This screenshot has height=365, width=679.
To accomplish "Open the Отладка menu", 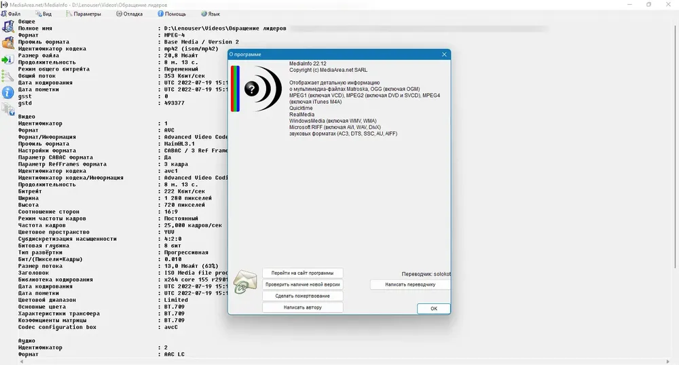I will (x=130, y=14).
